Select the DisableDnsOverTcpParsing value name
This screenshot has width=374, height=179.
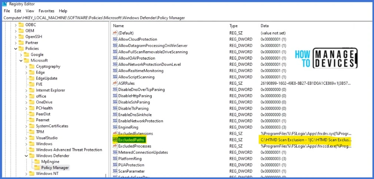(142, 89)
